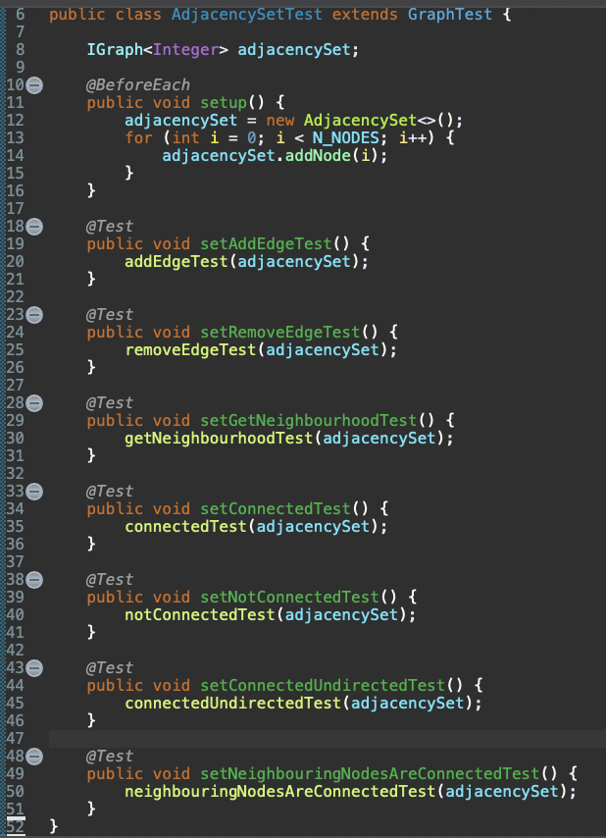Click the setNeighbouringNodesAreConnectedTest method name
Screen dimensions: 606x838
pyautogui.click(x=370, y=773)
